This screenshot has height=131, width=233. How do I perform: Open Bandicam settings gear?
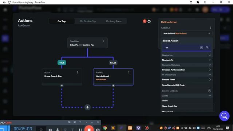[x=75, y=122]
